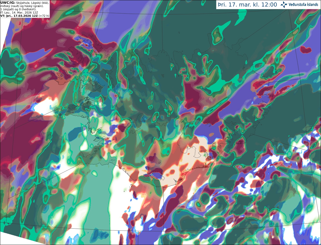The image size is (321, 245).
Task: Click the Veðurstofa Íslands pinwheel logo icon
Action: point(284,5)
